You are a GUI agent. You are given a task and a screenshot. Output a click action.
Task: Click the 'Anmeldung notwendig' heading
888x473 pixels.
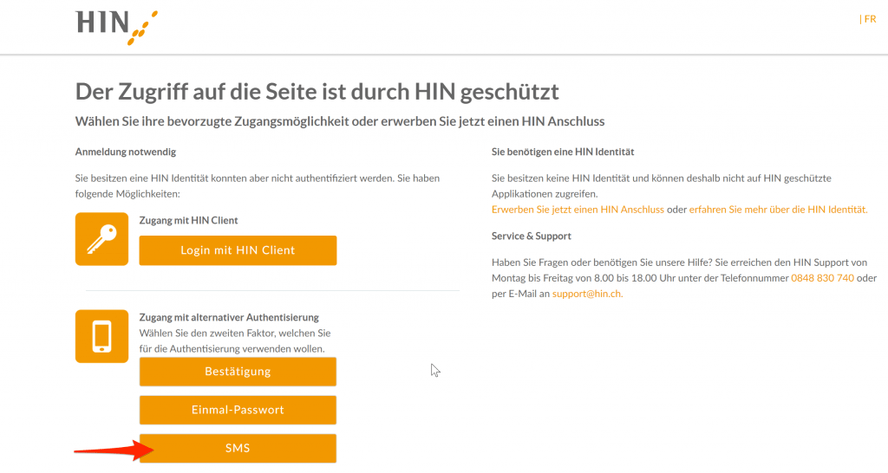point(126,152)
